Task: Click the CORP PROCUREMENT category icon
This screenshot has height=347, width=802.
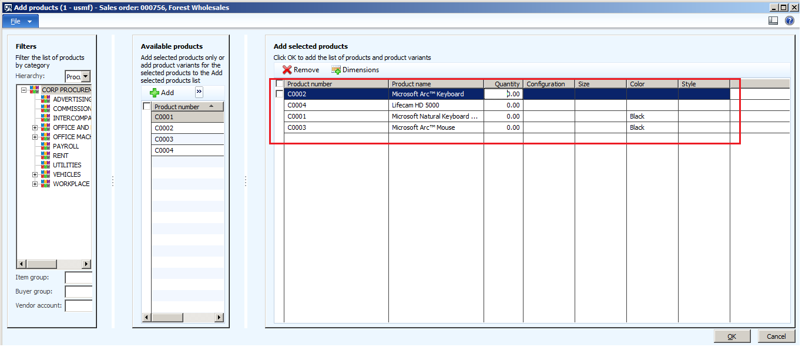Action: pyautogui.click(x=33, y=90)
